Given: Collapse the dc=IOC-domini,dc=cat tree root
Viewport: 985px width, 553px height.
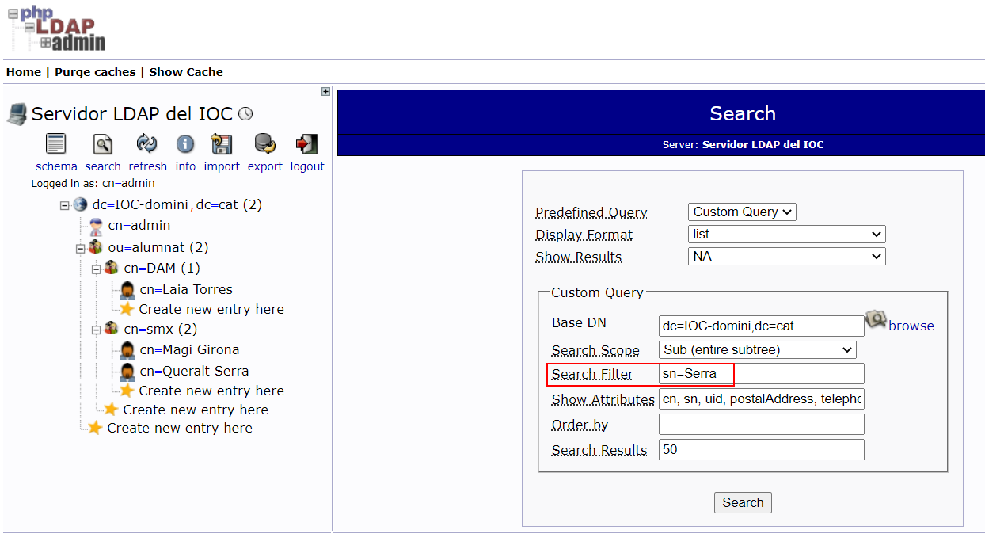Looking at the screenshot, I should click(65, 205).
